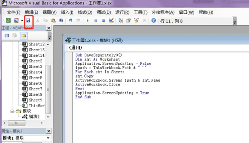
Task: Open the 文件(F) menu
Action: 14,12
